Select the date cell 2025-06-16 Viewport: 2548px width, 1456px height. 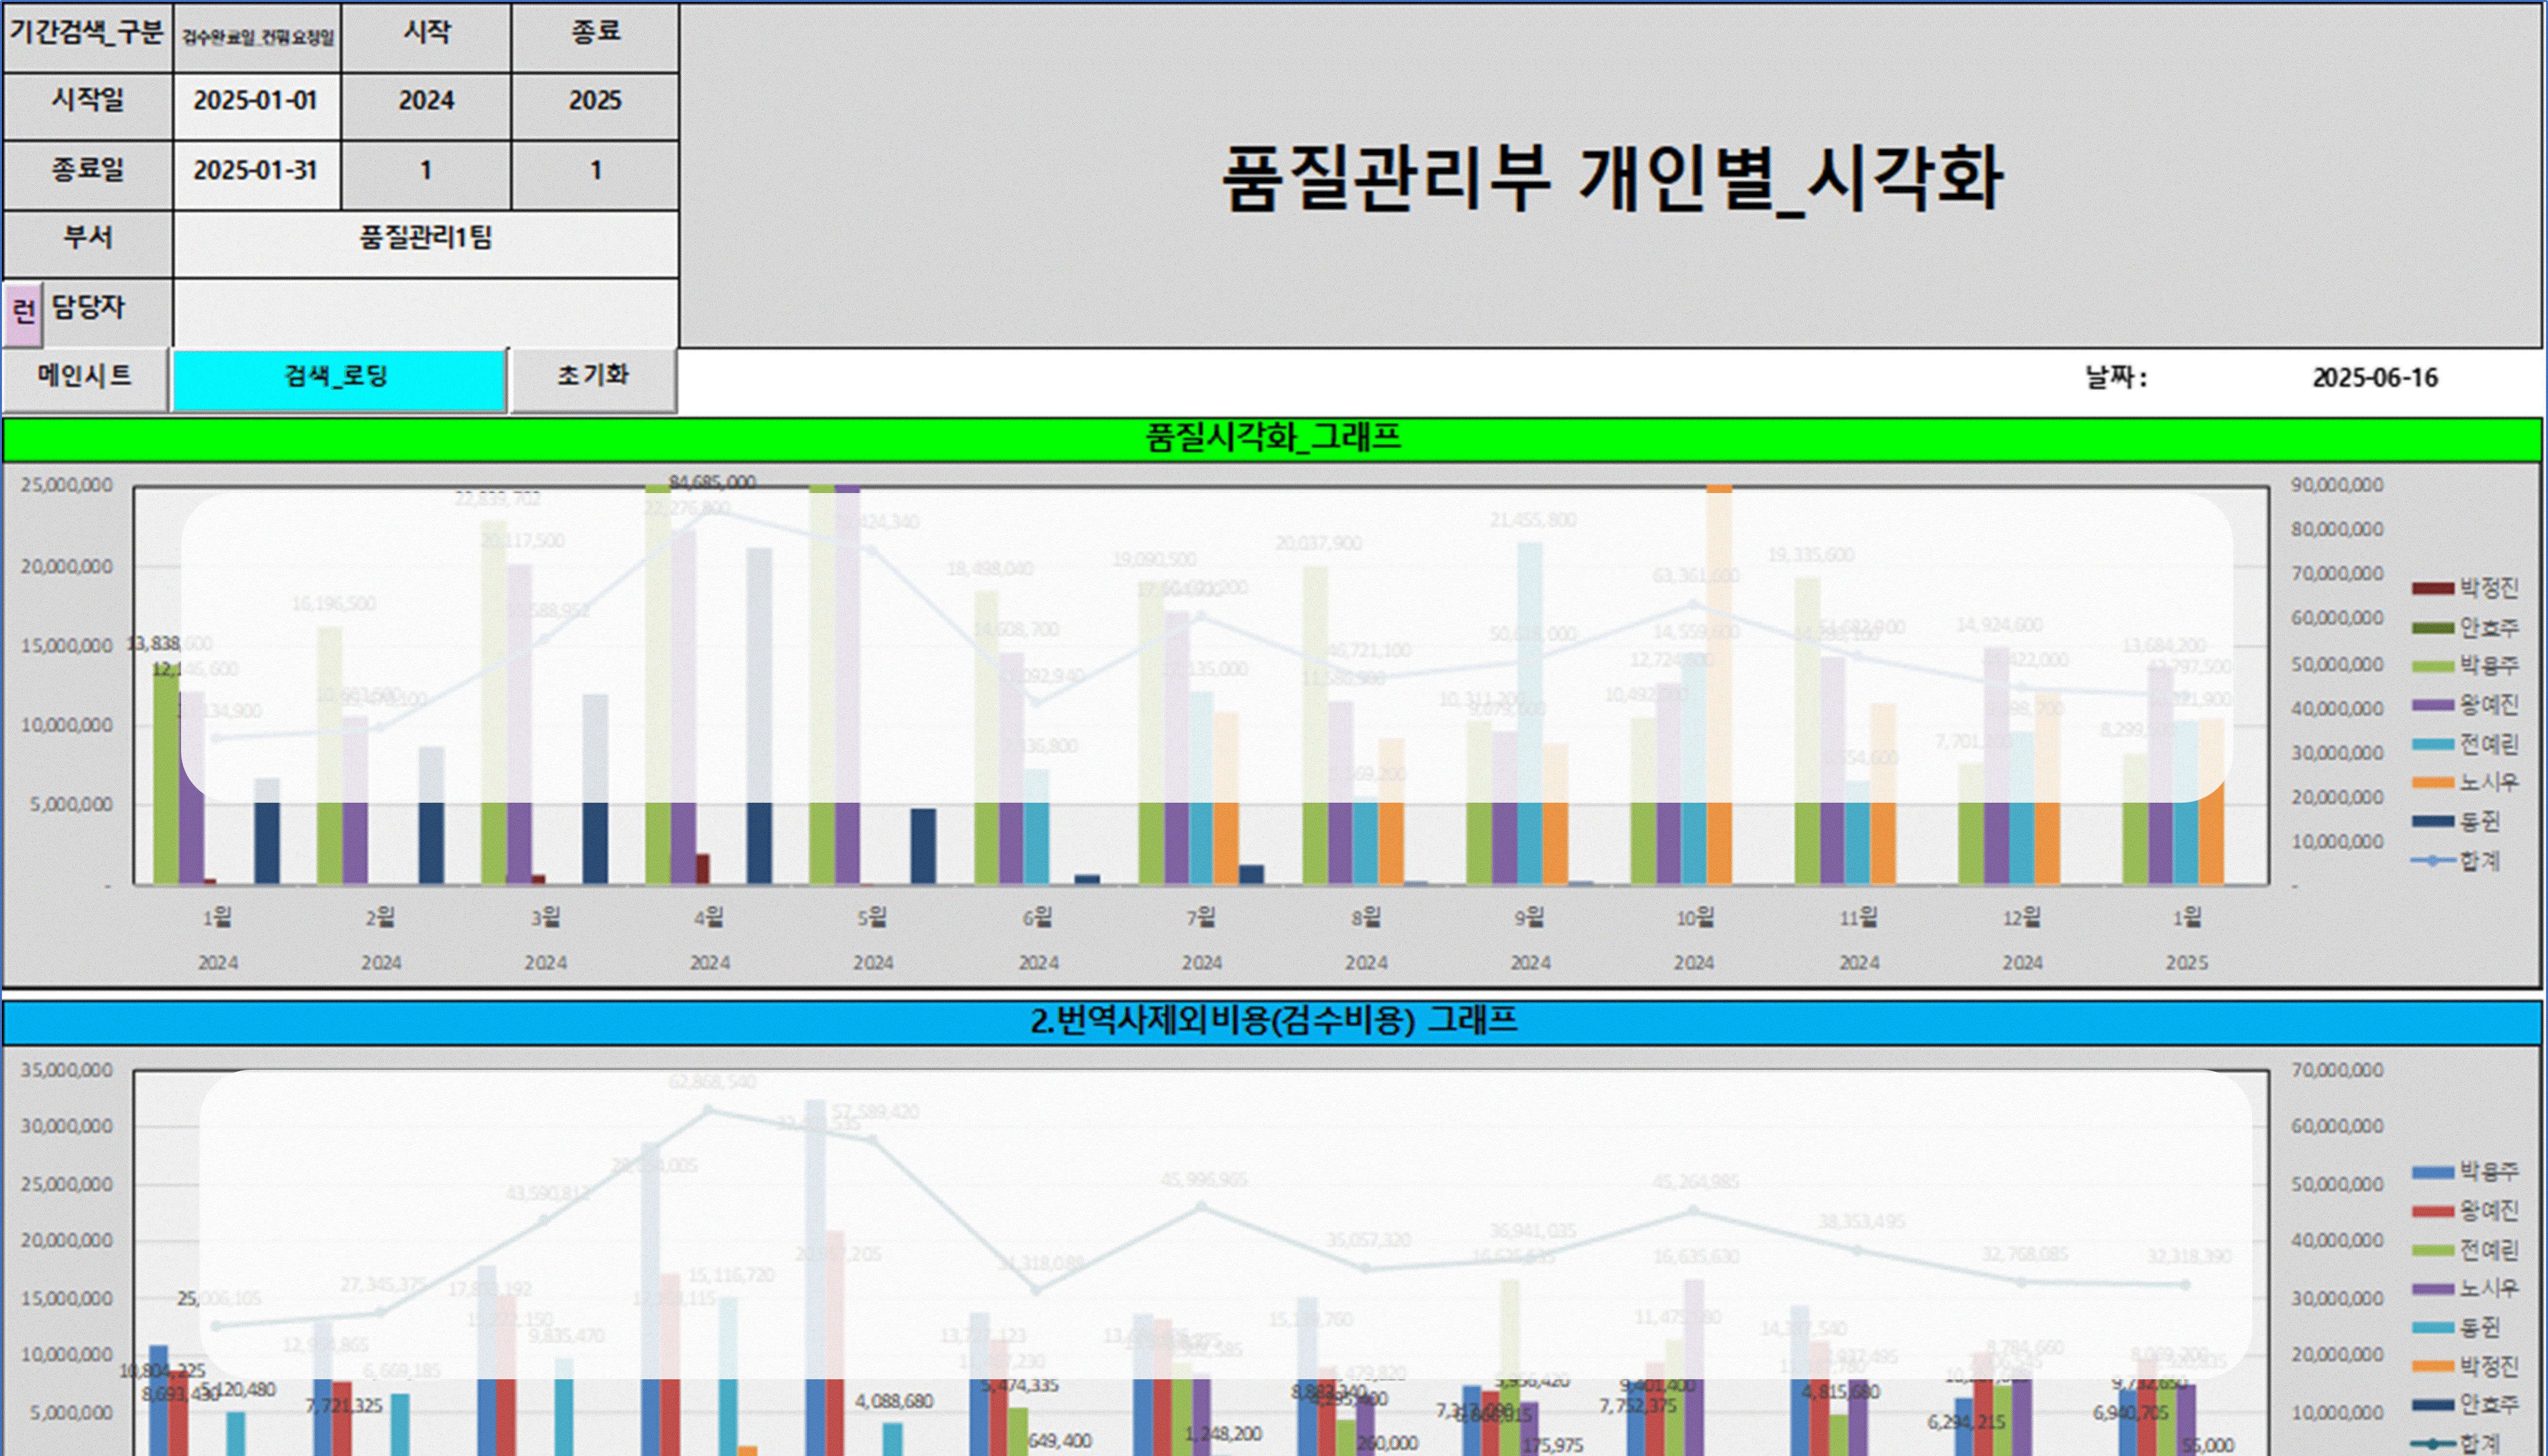pyautogui.click(x=2375, y=379)
